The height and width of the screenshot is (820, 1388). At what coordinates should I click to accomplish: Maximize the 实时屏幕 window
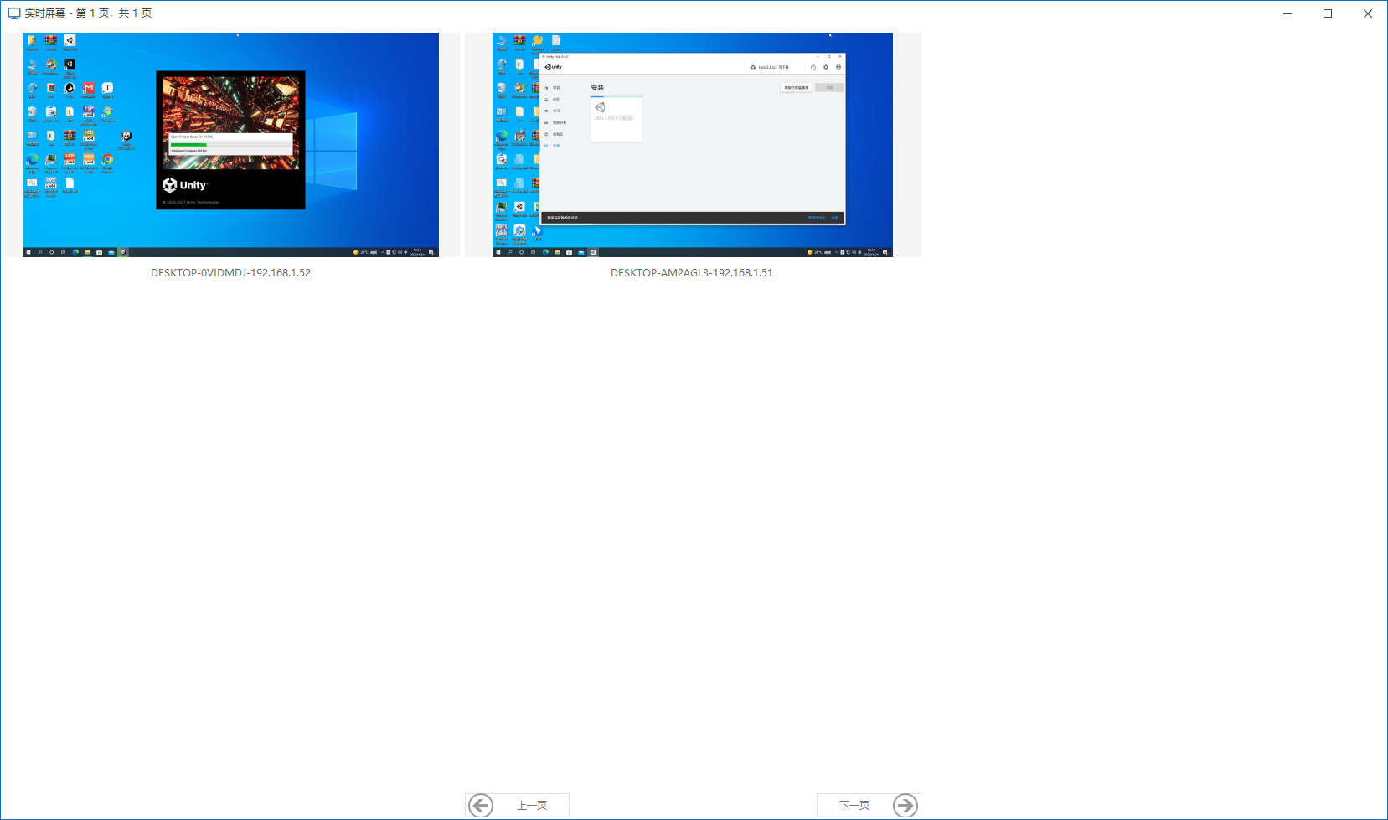click(x=1328, y=13)
